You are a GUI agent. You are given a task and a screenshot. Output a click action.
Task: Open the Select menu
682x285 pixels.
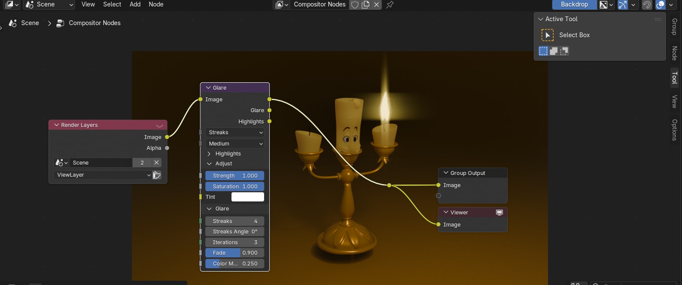coord(112,4)
